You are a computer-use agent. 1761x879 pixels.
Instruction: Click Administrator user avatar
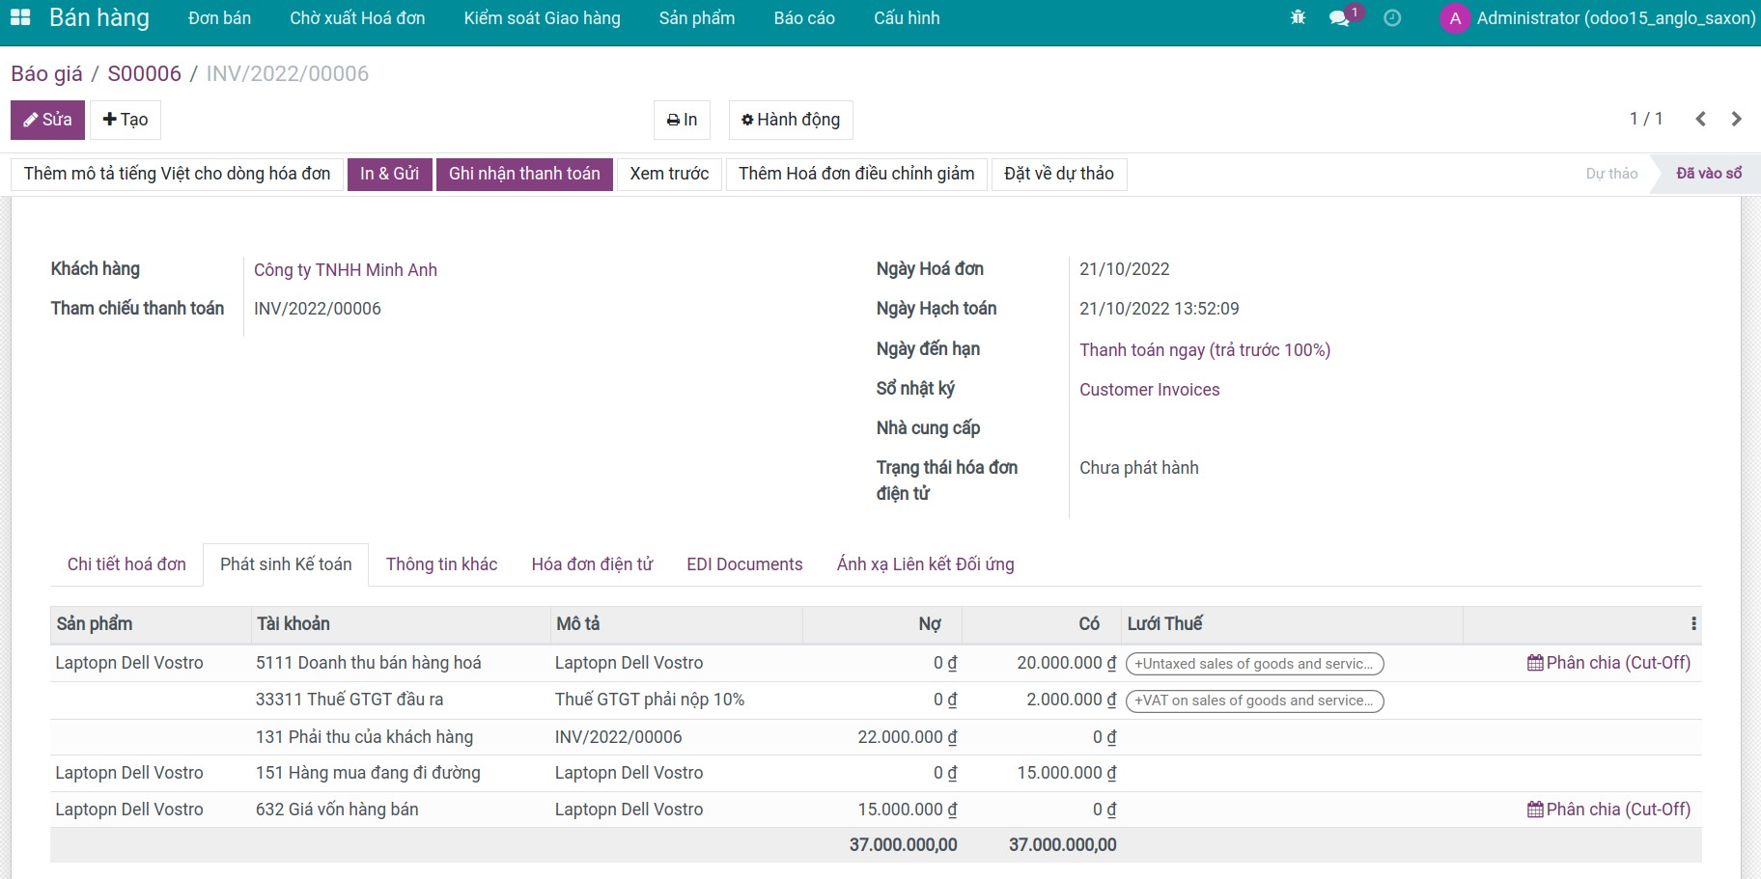1454,18
